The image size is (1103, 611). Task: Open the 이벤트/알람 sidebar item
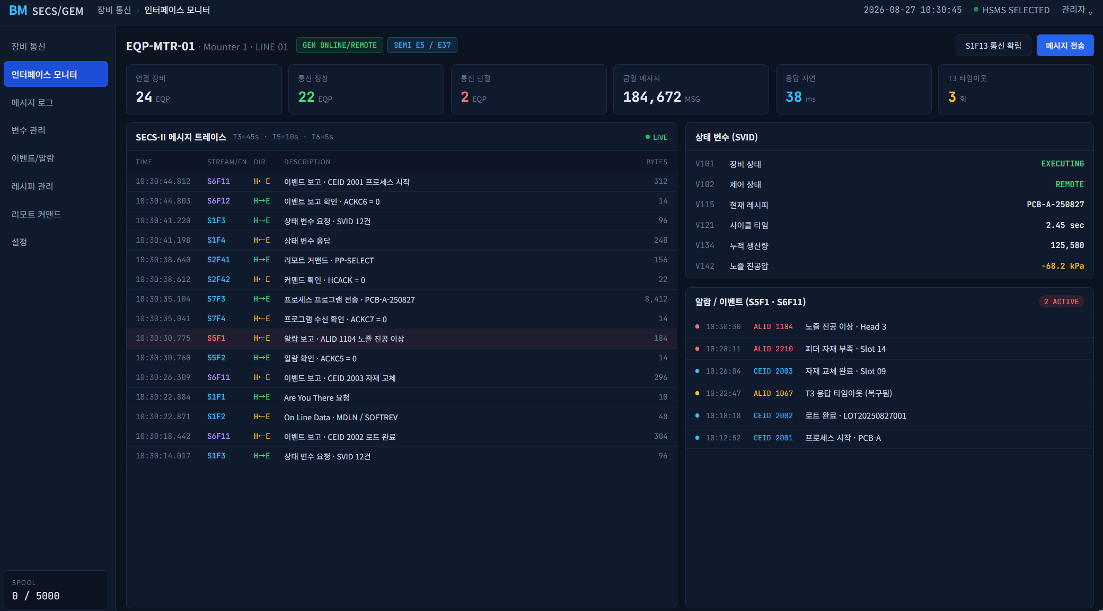[56, 158]
